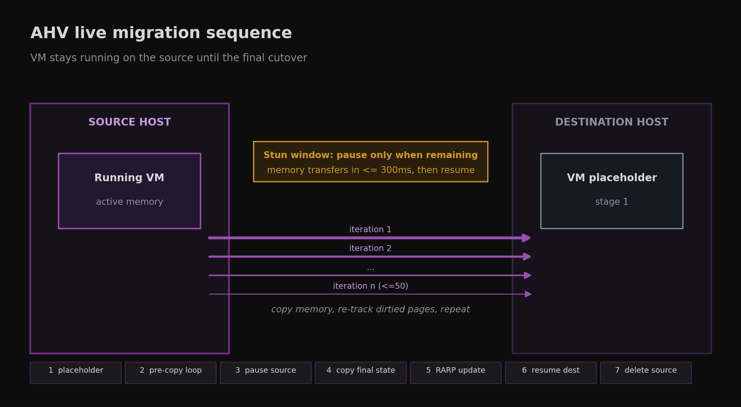Select step 6 resume dest box
741x407 pixels.
(551, 373)
